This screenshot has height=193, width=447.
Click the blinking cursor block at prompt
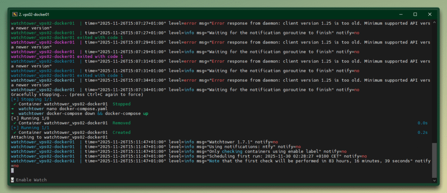[12, 170]
